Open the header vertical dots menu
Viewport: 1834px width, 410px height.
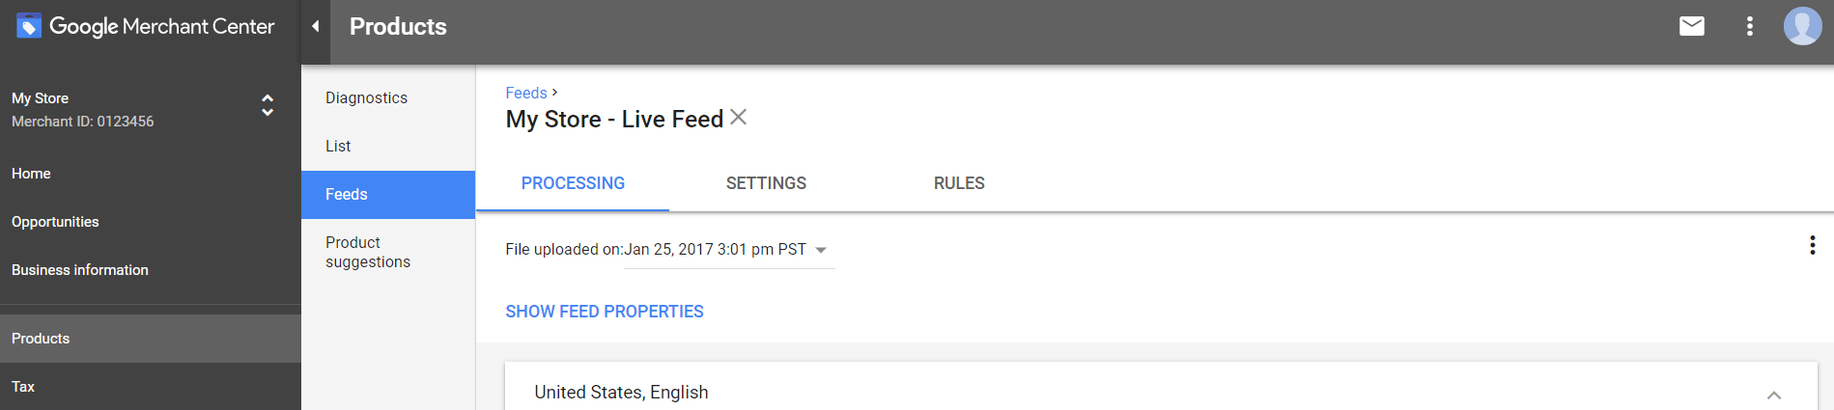pyautogui.click(x=1749, y=26)
